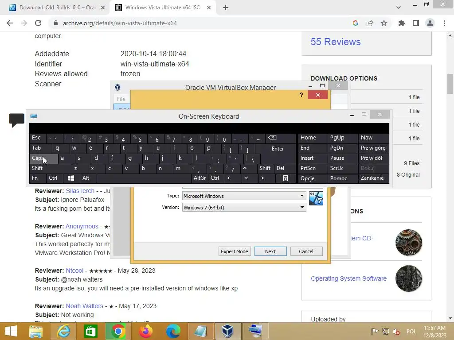Screen dimensions: 454x340
Task: Cancel the virtual machine creation dialog
Action: pyautogui.click(x=306, y=251)
